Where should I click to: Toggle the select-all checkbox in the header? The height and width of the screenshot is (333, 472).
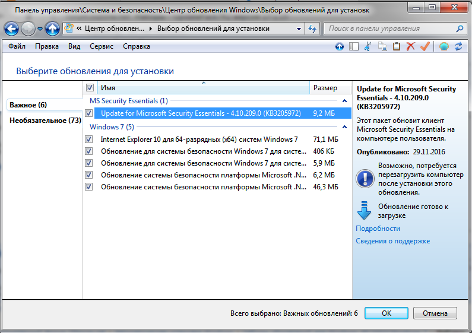click(x=90, y=88)
